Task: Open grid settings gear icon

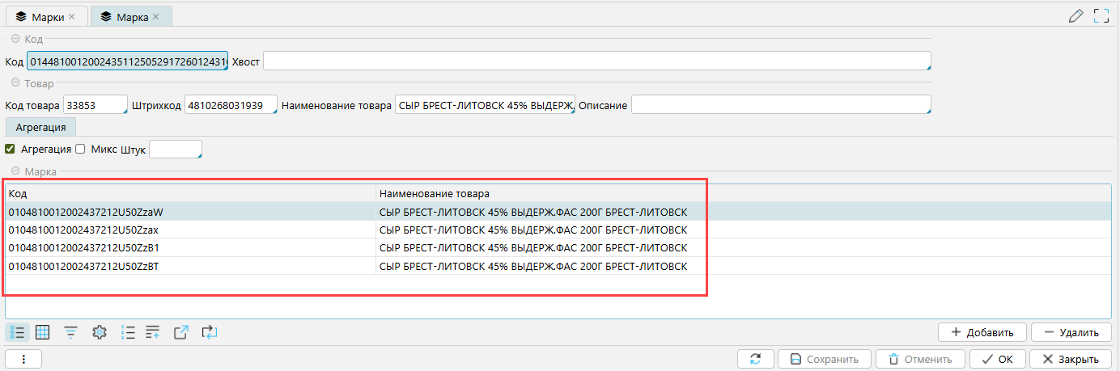Action: 100,332
